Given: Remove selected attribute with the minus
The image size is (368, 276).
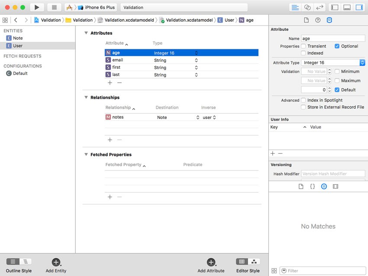Looking at the screenshot, I should 119,83.
